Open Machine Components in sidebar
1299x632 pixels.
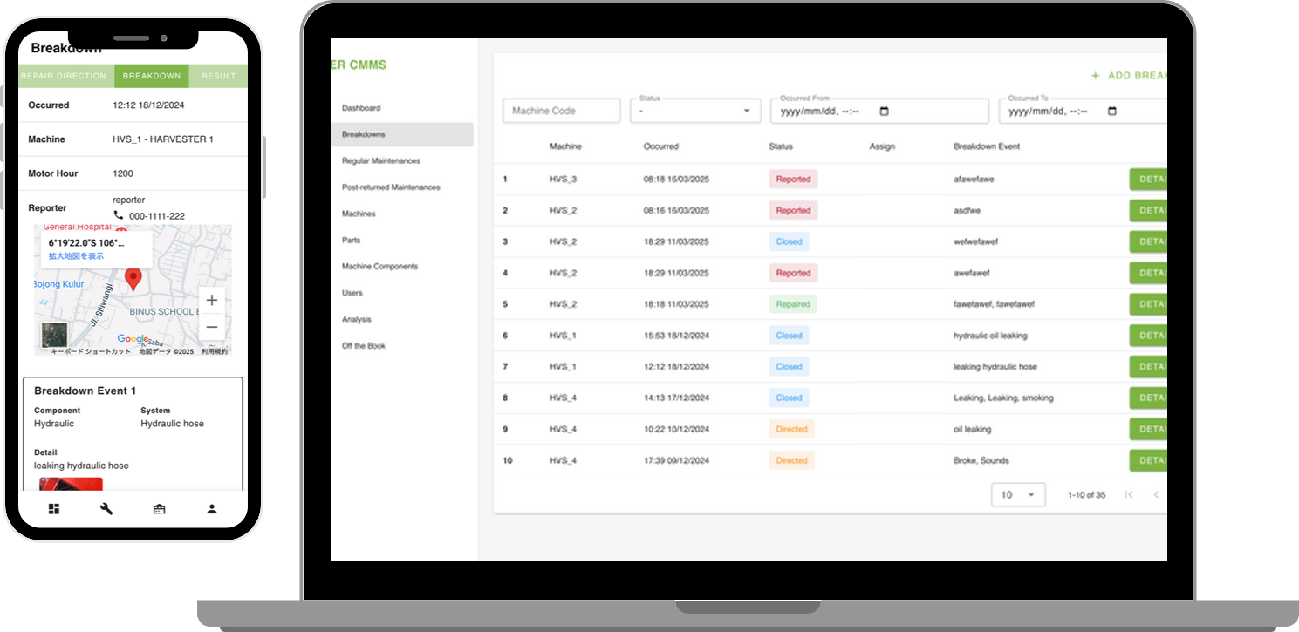click(x=379, y=267)
